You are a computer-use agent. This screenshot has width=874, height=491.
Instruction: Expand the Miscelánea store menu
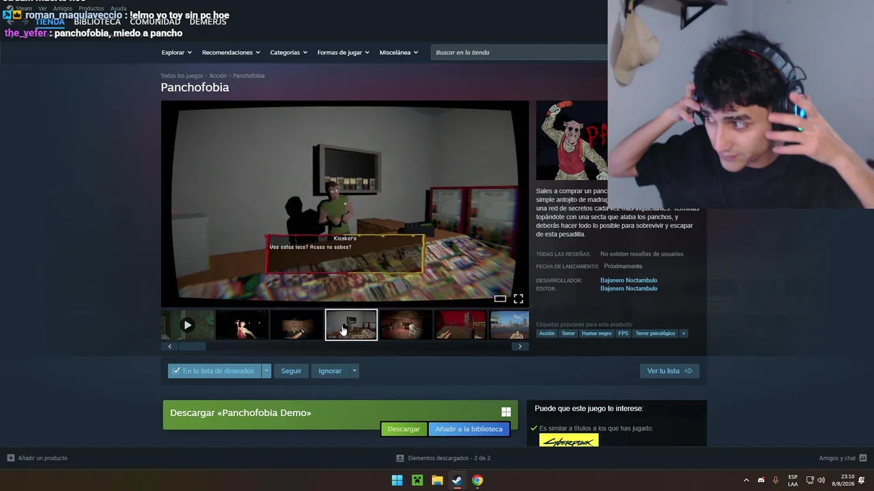pyautogui.click(x=399, y=53)
